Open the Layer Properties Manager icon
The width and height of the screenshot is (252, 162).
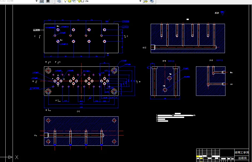(59, 1)
